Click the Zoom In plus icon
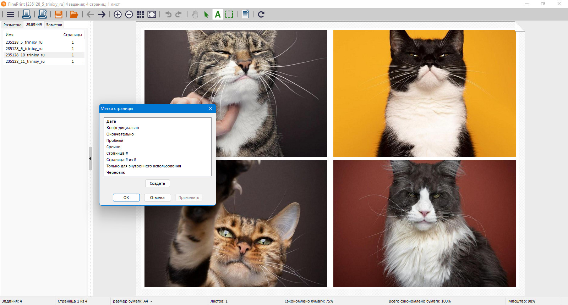 118,15
